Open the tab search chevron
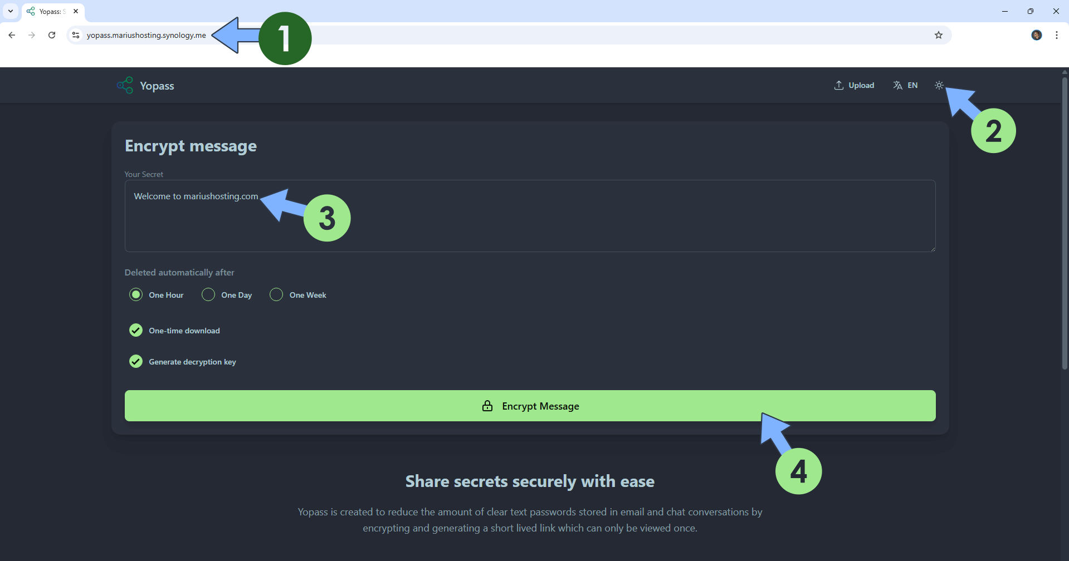The width and height of the screenshot is (1069, 561). (x=10, y=11)
